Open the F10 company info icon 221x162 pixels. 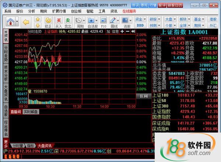coord(104,21)
